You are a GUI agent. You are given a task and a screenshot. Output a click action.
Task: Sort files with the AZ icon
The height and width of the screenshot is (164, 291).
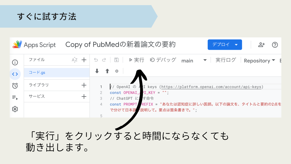[74, 60]
